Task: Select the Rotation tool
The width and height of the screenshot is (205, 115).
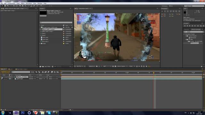Action: (x=11, y=6)
